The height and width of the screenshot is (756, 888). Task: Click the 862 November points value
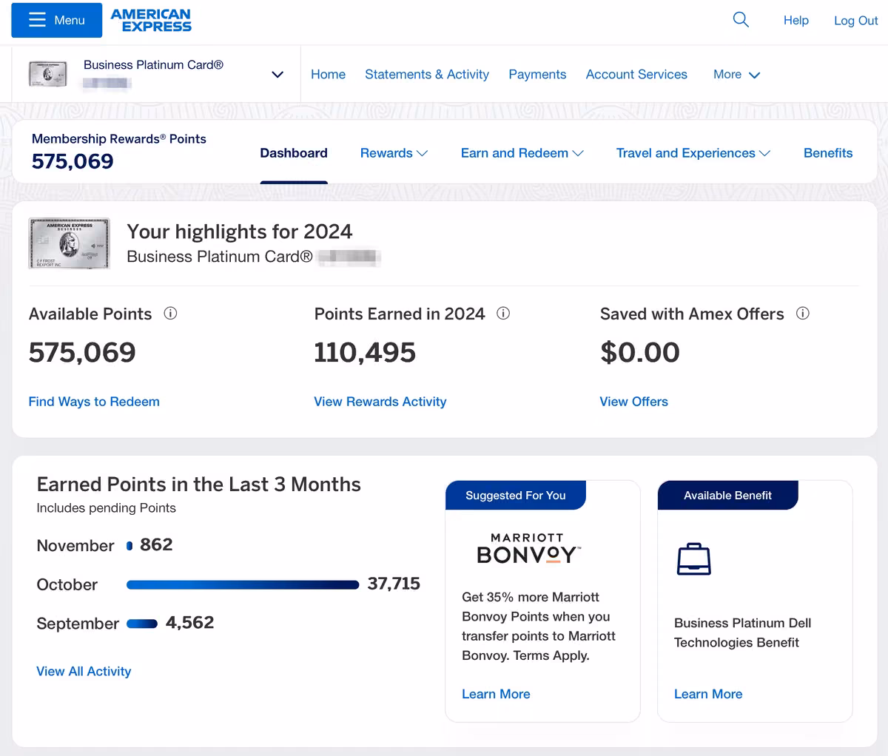[156, 545]
